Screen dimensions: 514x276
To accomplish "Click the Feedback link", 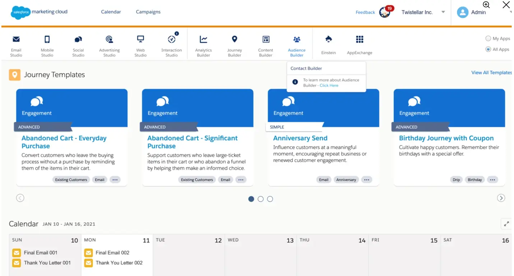I will (x=365, y=12).
